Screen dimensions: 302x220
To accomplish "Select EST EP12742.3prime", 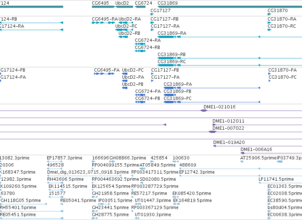I will (197, 172).
